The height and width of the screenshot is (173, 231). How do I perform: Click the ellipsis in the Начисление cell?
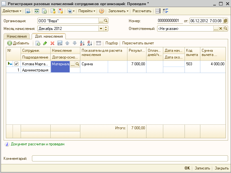tap(73, 64)
